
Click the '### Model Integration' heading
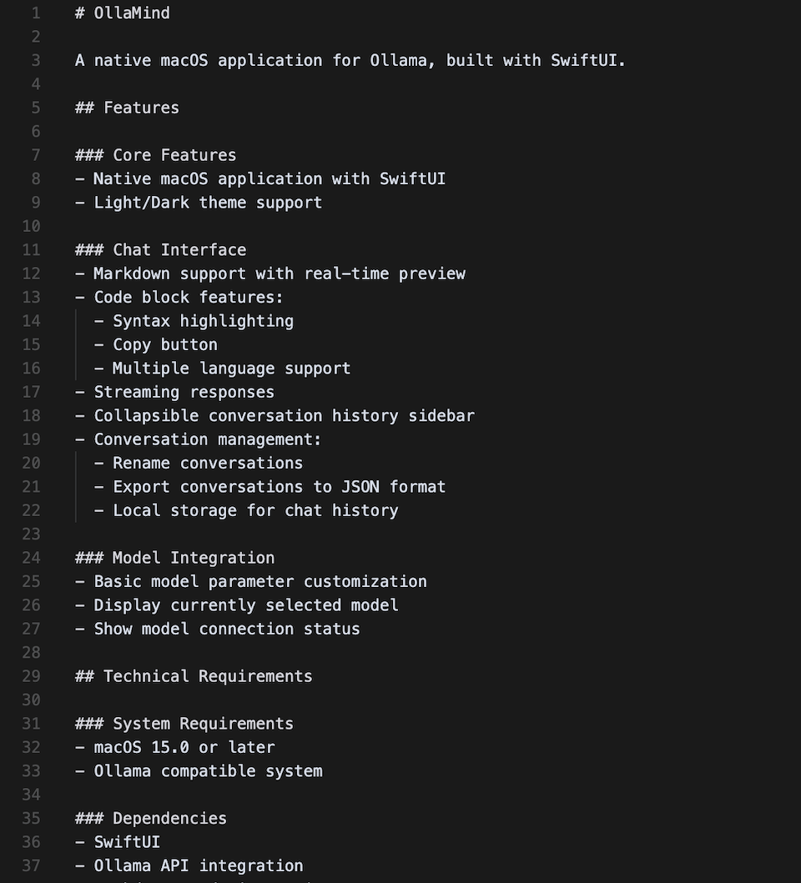point(174,558)
